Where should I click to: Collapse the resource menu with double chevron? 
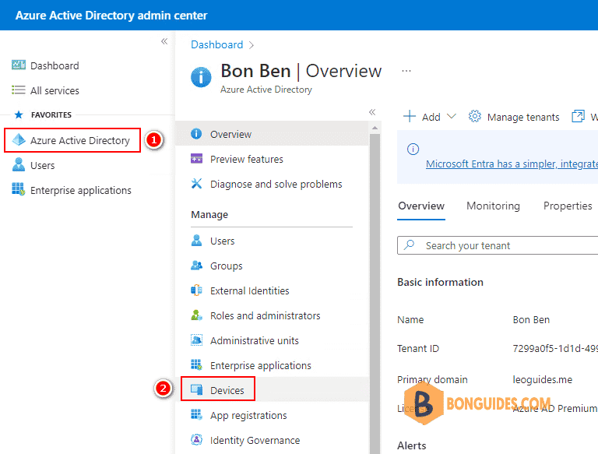click(372, 112)
